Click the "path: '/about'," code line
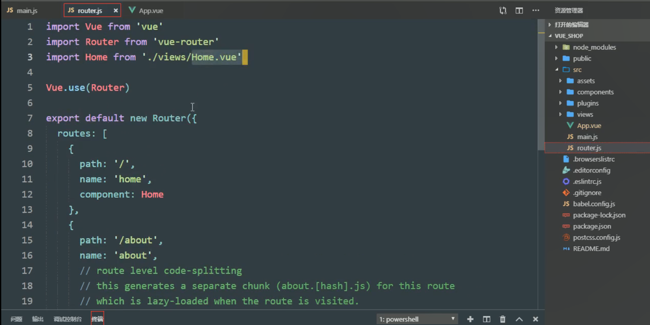 click(x=121, y=240)
